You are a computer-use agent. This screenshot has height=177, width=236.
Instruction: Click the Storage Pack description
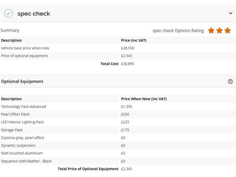point(12,130)
